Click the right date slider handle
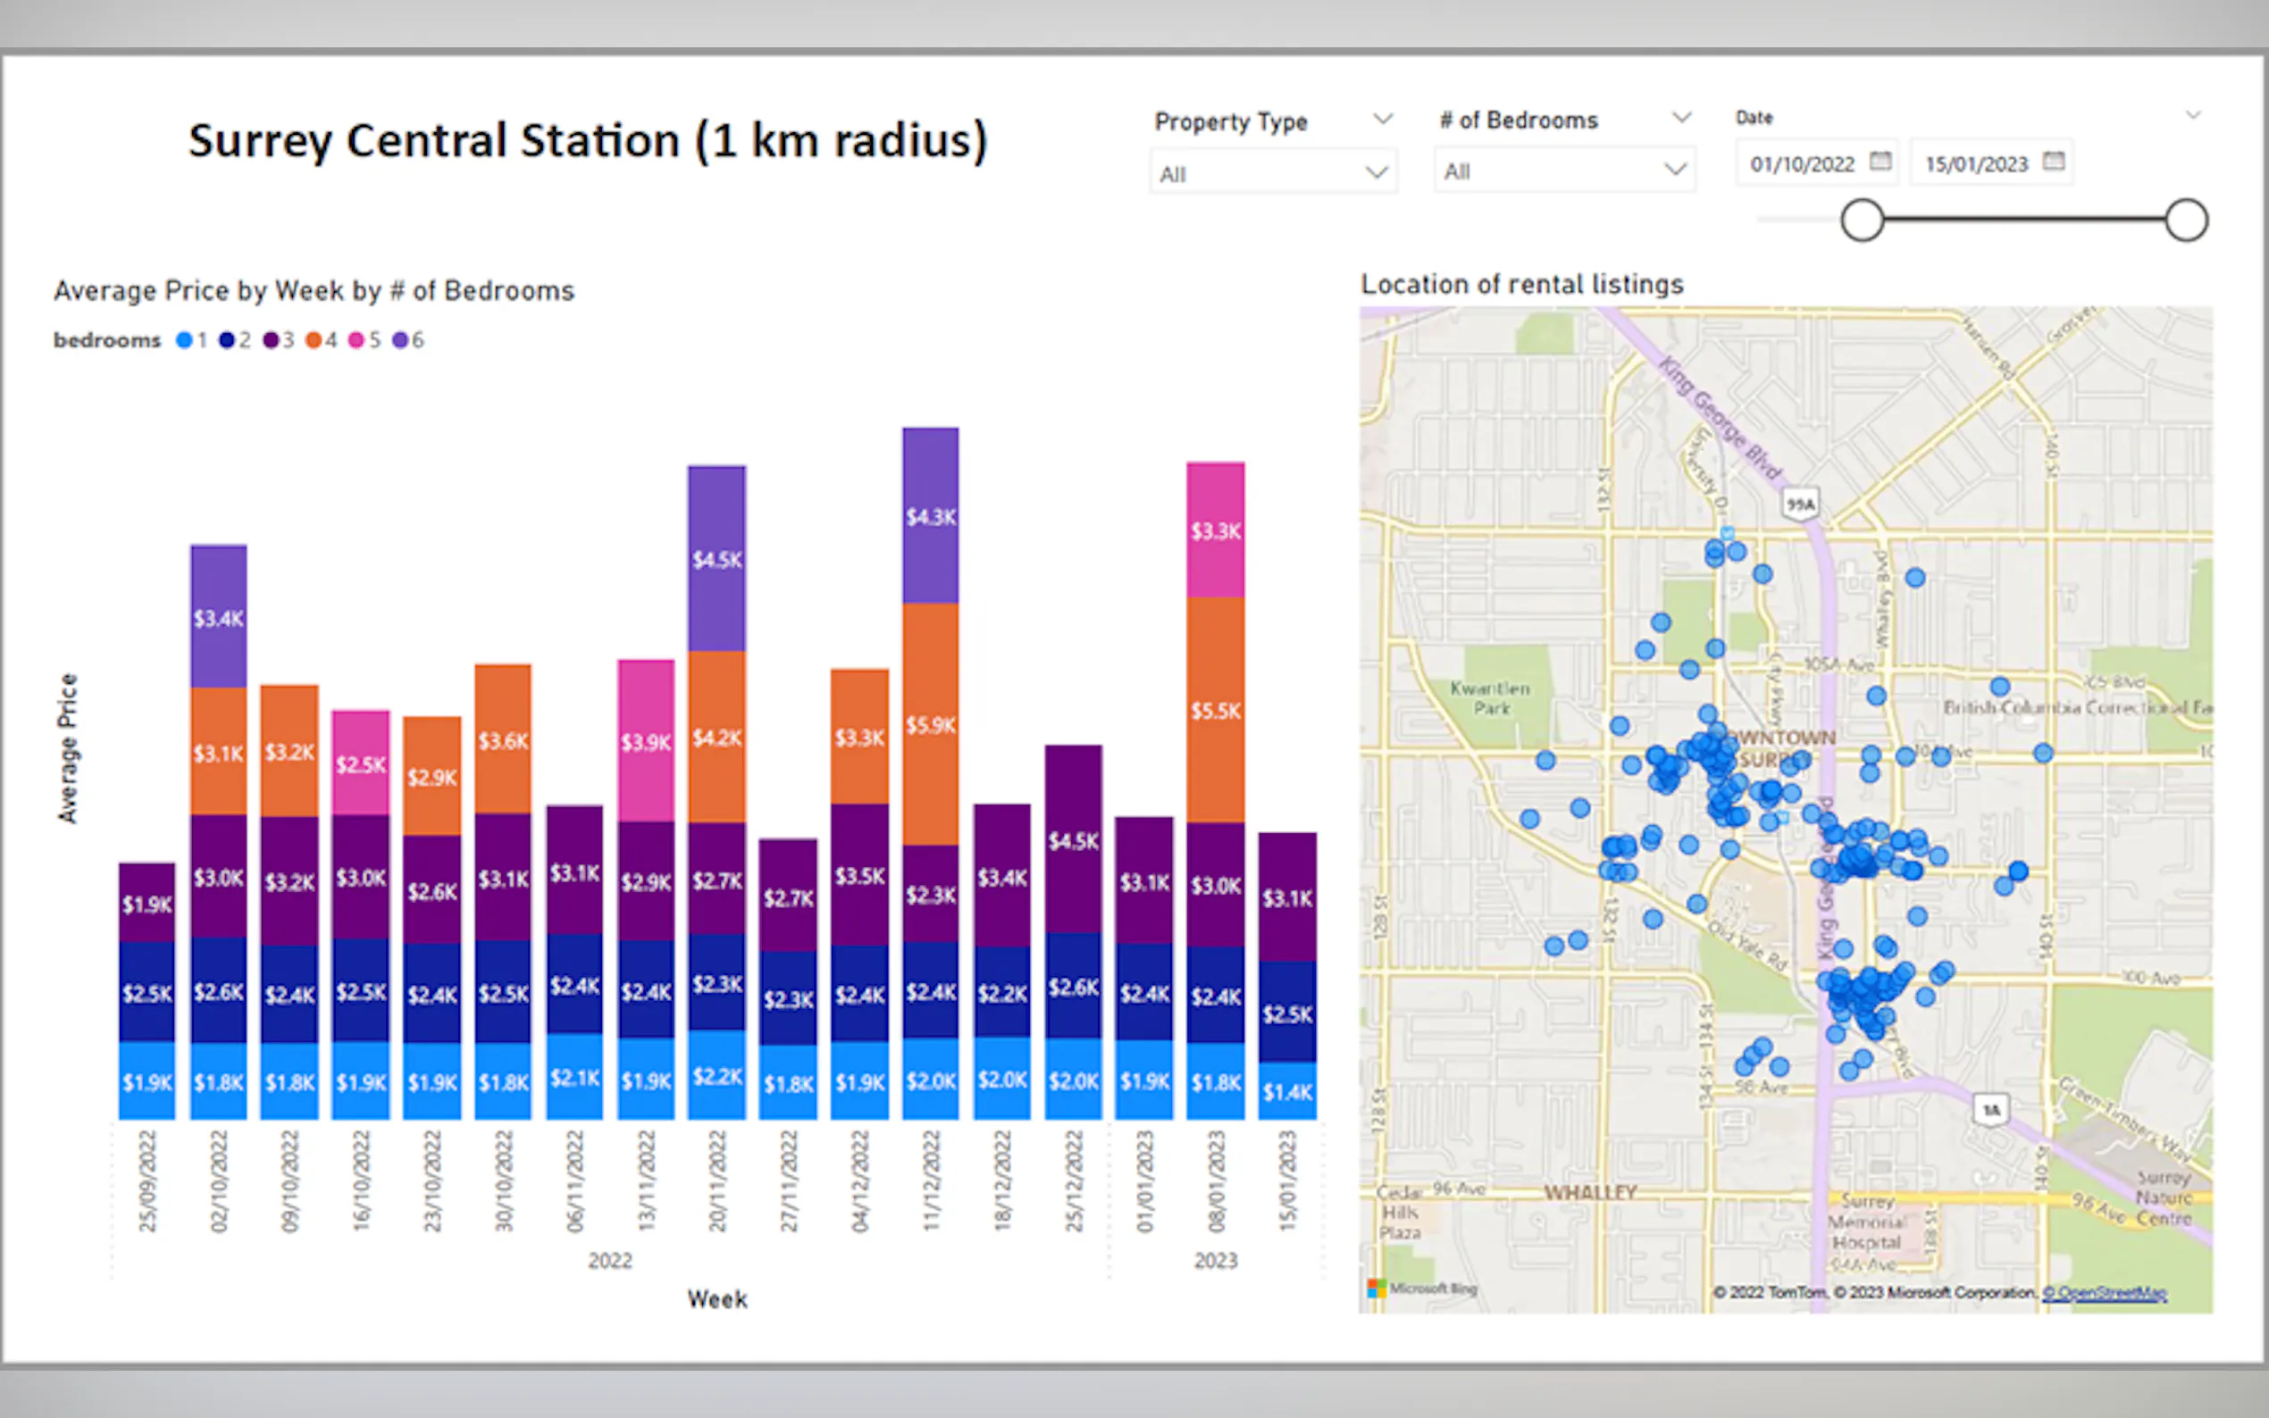The width and height of the screenshot is (2269, 1418). pos(2187,221)
